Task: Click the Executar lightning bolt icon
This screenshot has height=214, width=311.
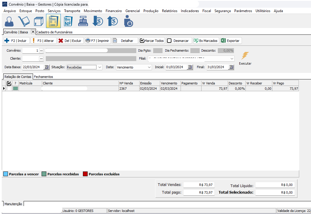Action: tap(245, 56)
